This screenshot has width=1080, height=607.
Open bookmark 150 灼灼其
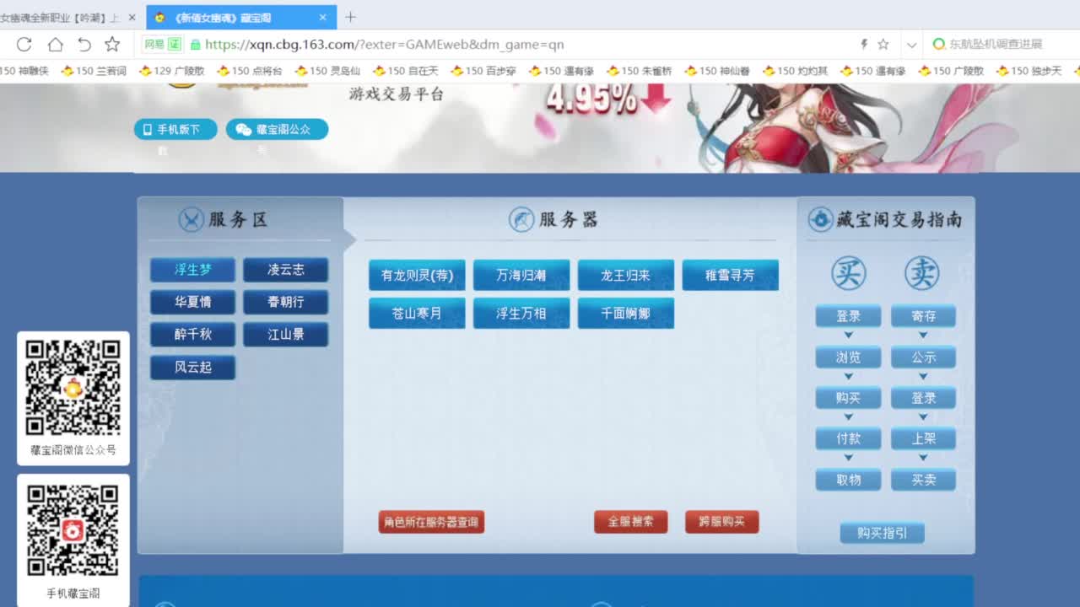point(796,71)
